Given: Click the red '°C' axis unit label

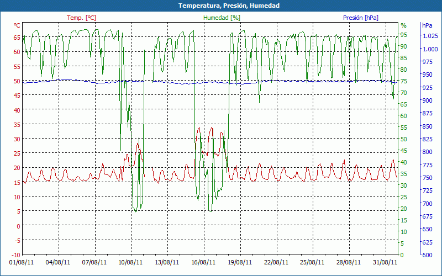Looking at the screenshot, I should coord(17,25).
